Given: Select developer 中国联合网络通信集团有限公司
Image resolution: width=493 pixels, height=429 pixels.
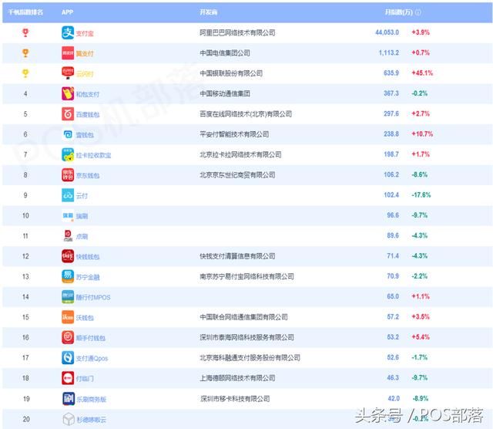Looking at the screenshot, I should tap(243, 317).
